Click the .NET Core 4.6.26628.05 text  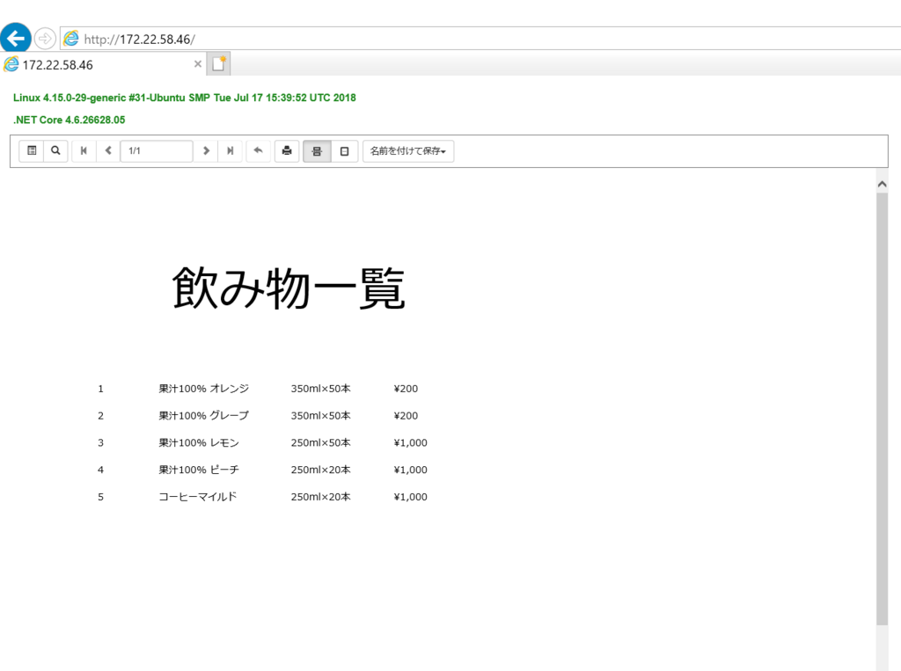[69, 120]
